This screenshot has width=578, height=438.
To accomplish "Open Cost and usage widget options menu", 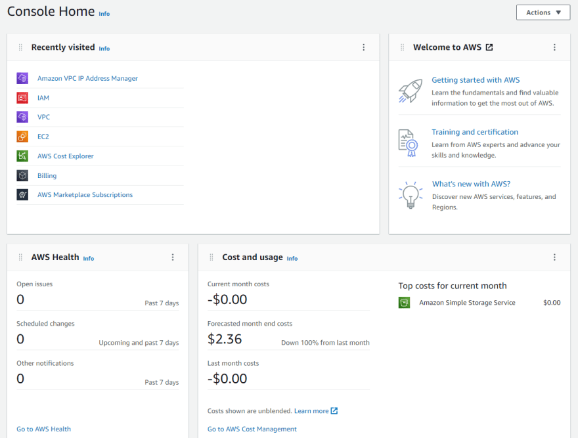I will coord(554,257).
